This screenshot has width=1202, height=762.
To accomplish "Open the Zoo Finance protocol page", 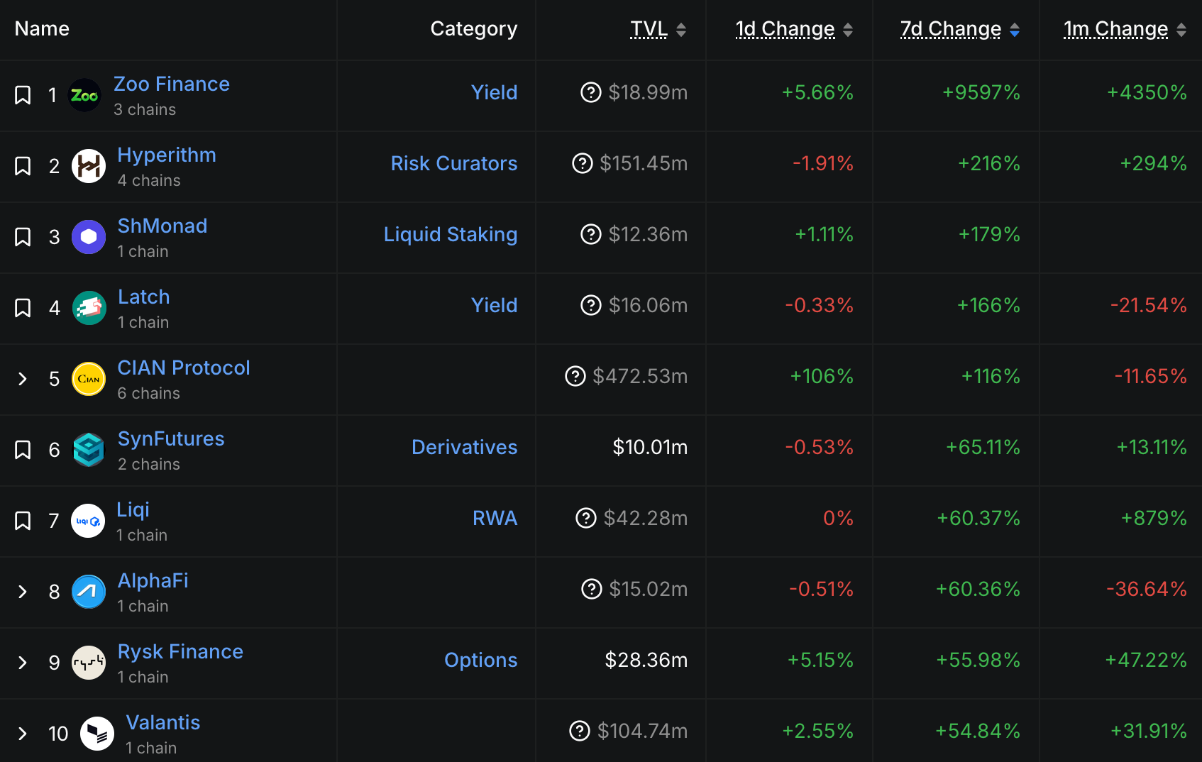I will click(172, 84).
